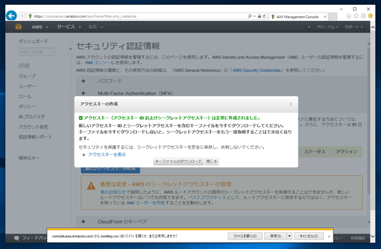Click the IAM ユーザーを作成 link
The height and width of the screenshot is (249, 381).
pos(145,203)
